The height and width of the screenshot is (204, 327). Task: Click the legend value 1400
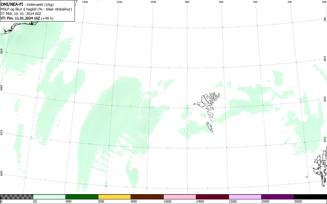point(200,201)
